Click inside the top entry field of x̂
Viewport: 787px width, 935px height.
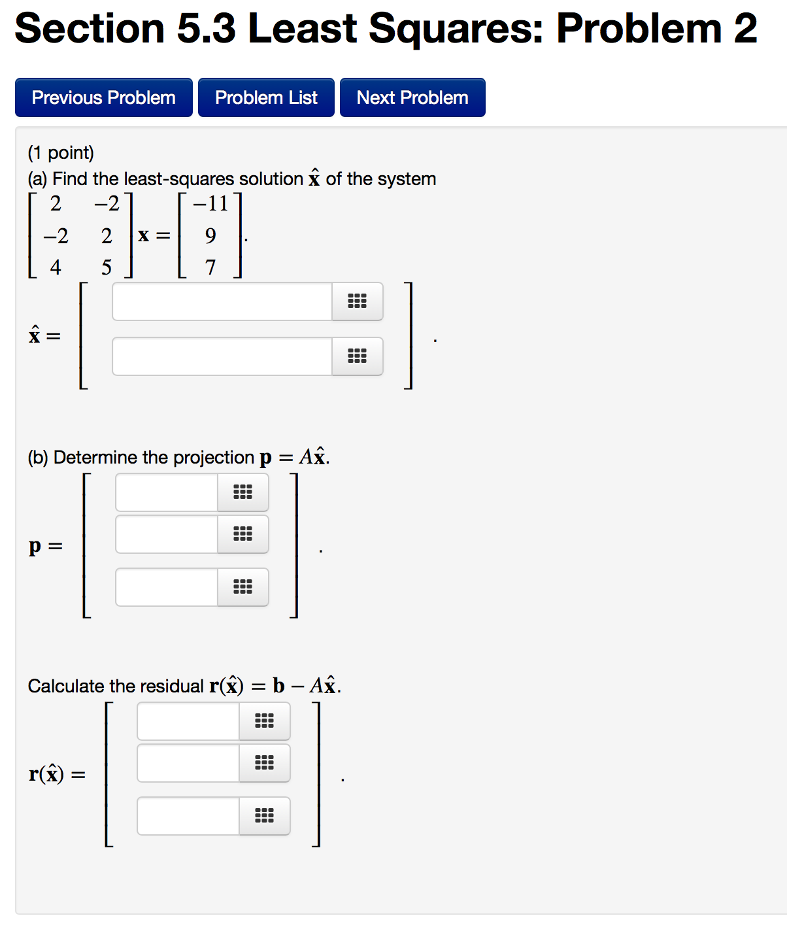[x=222, y=301]
